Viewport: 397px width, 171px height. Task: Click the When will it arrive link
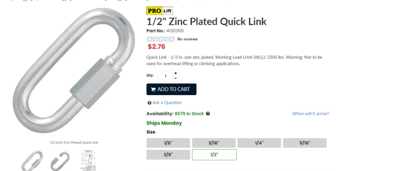click(310, 114)
